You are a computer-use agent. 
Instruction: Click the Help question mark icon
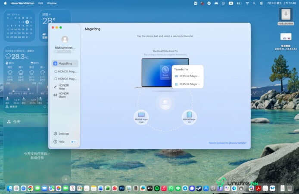pos(55,142)
